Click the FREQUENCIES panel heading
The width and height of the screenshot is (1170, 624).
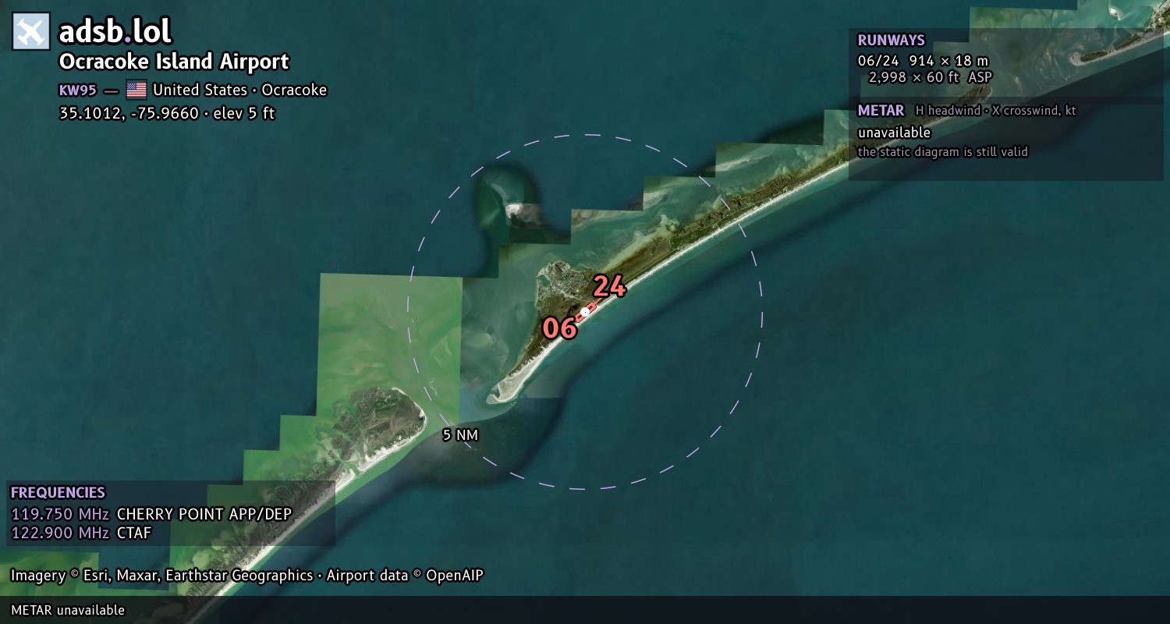[58, 493]
